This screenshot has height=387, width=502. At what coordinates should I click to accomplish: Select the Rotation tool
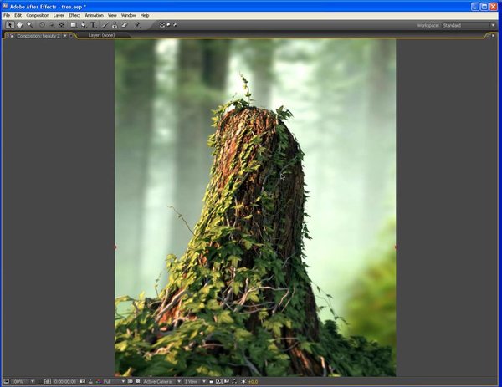coord(42,25)
